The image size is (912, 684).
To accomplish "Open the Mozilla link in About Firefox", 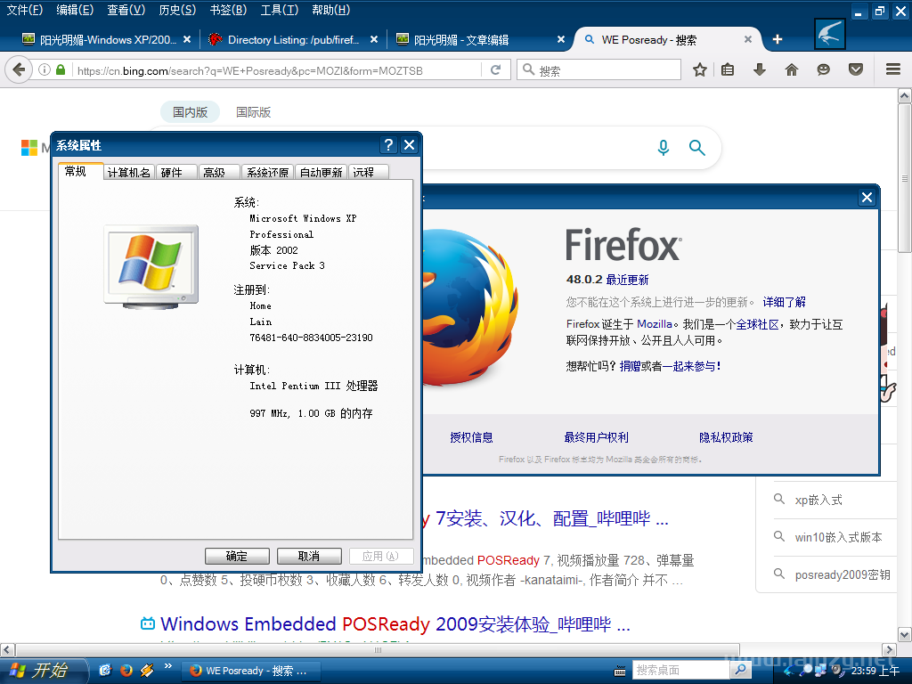I will pos(655,324).
